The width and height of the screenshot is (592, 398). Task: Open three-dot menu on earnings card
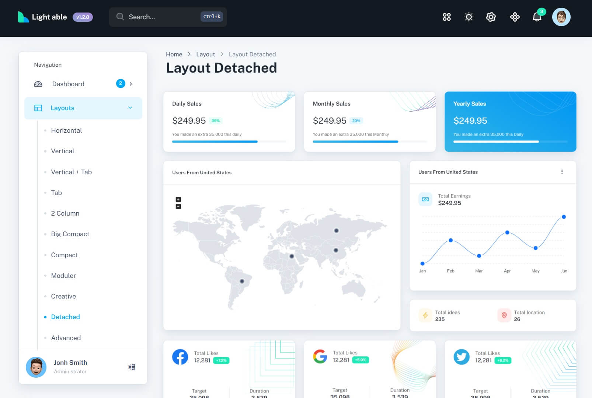coord(562,172)
